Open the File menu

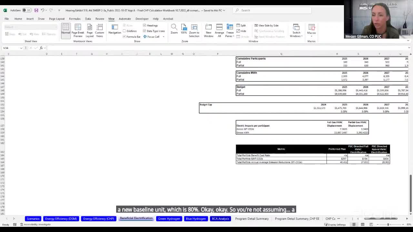click(x=6, y=19)
